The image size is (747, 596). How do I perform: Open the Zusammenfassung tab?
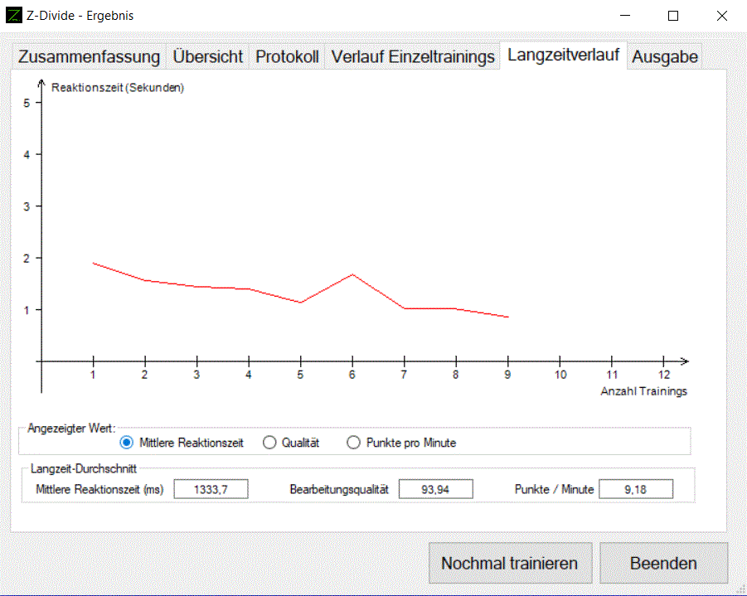[89, 57]
